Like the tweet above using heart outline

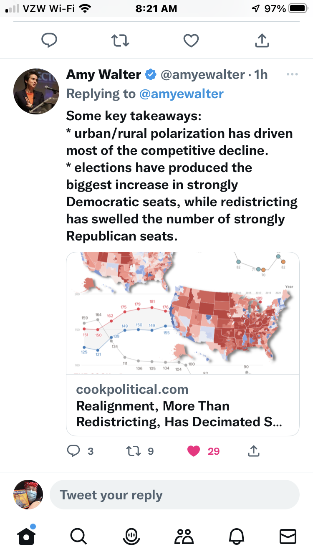[191, 40]
